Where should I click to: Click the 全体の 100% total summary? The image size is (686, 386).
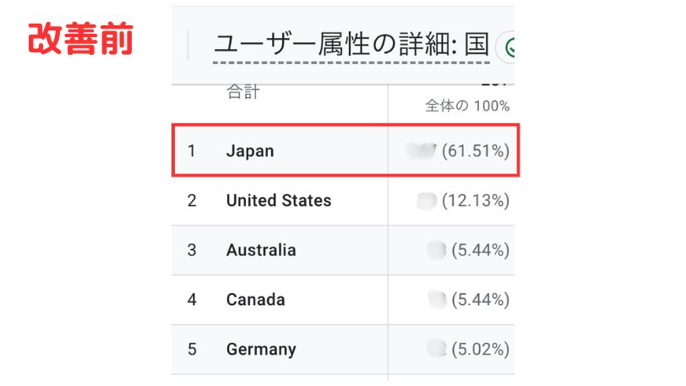[x=467, y=106]
